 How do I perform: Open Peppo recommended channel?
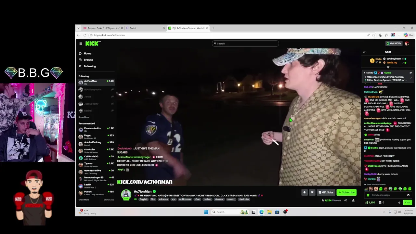pos(96,136)
